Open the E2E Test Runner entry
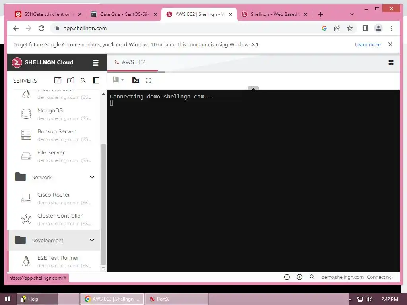This screenshot has height=305, width=407. (x=54, y=261)
